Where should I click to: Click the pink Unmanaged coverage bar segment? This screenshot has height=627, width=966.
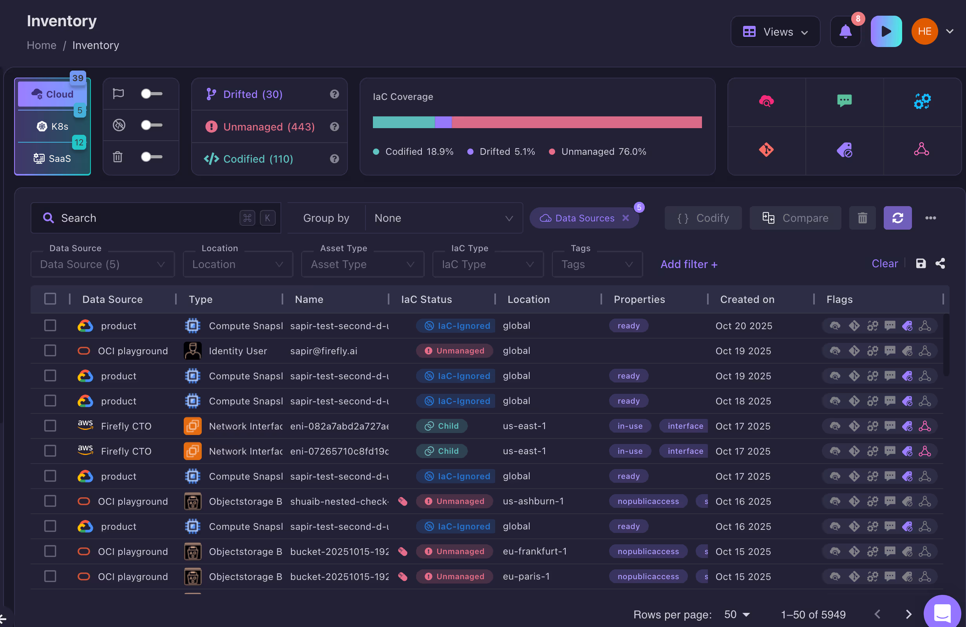coord(576,122)
